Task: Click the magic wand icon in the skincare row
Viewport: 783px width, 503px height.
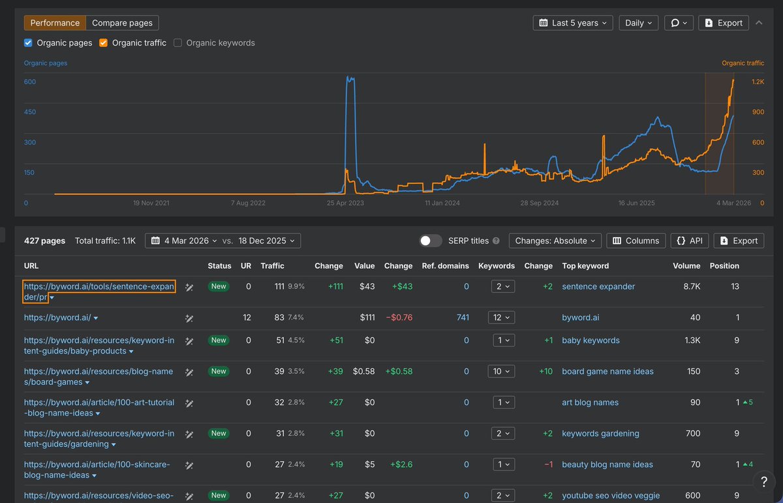Action: pos(189,465)
